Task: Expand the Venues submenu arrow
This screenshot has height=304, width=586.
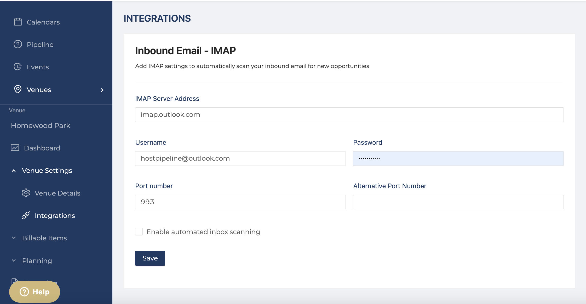Action: coord(102,90)
